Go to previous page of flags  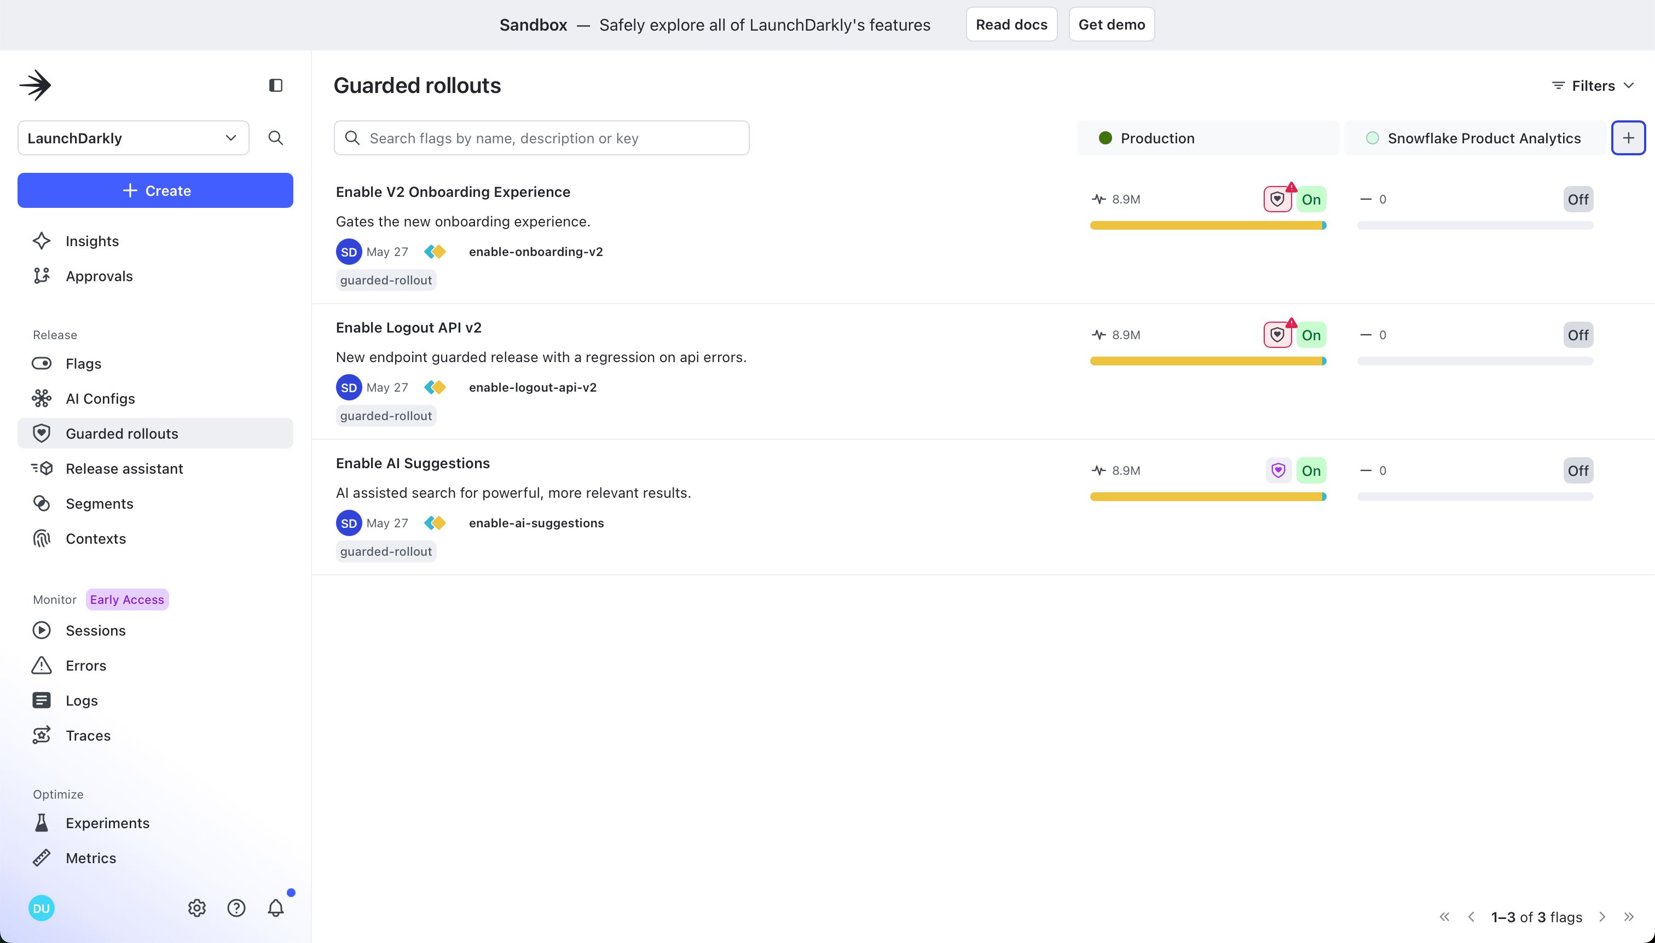tap(1471, 917)
